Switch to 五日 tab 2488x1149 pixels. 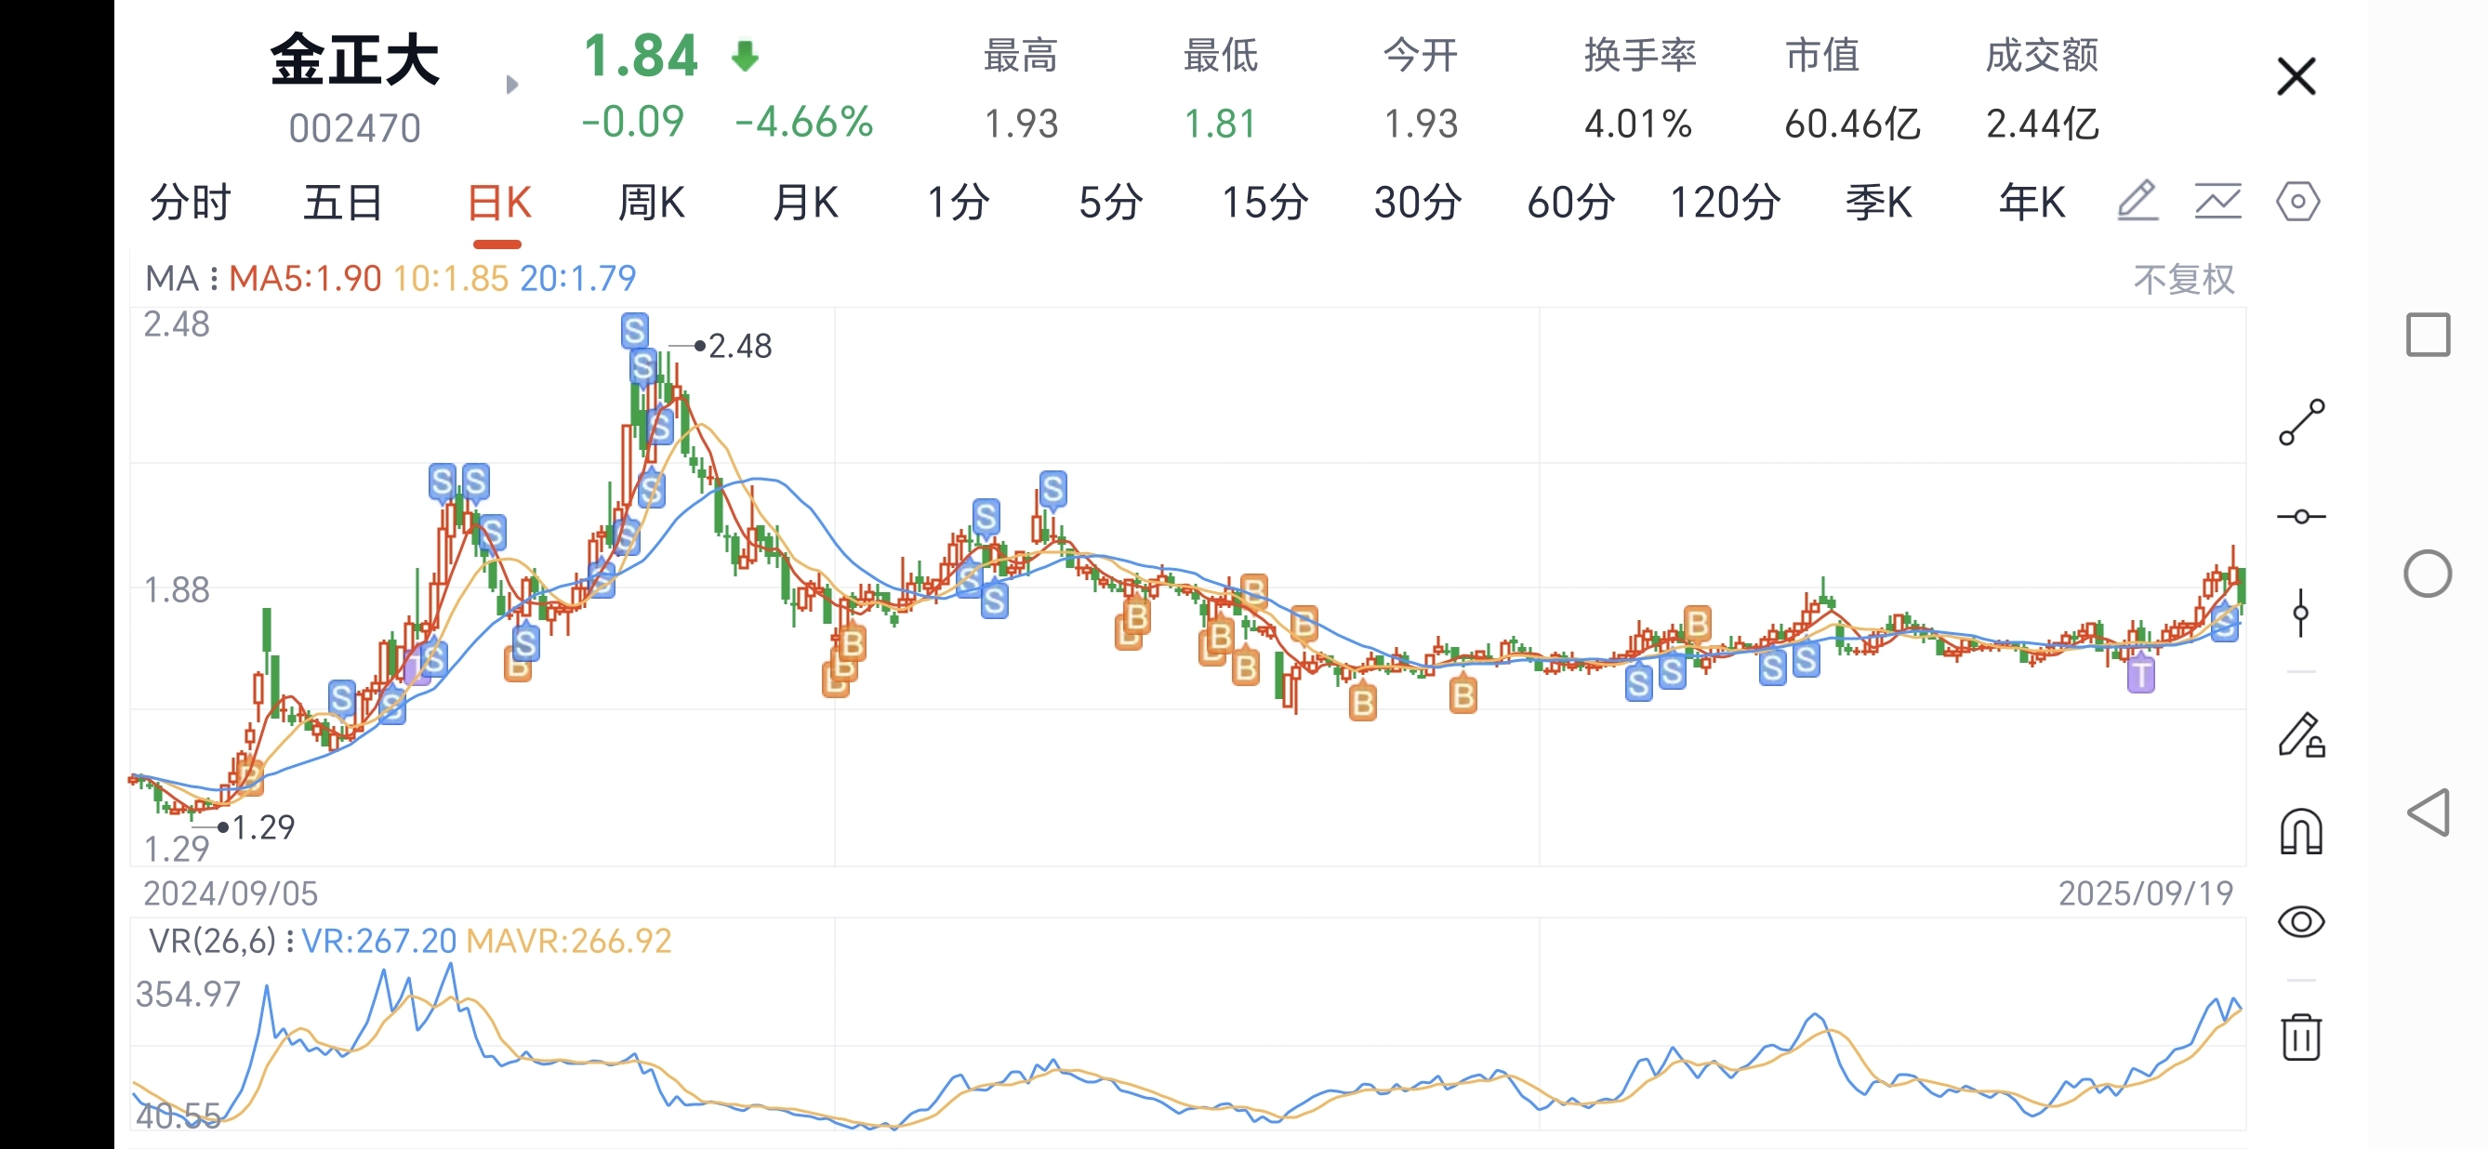pyautogui.click(x=343, y=203)
